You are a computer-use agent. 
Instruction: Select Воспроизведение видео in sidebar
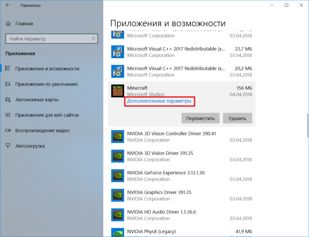point(51,131)
